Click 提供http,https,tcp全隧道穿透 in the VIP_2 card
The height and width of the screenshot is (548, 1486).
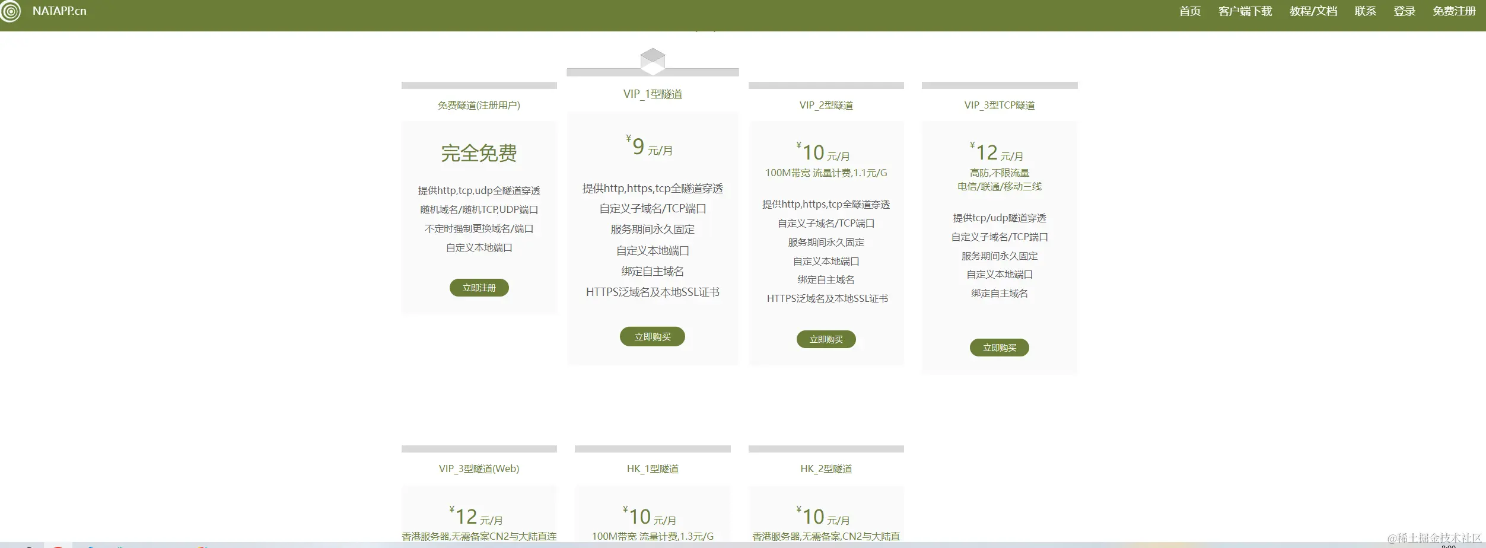click(x=826, y=204)
